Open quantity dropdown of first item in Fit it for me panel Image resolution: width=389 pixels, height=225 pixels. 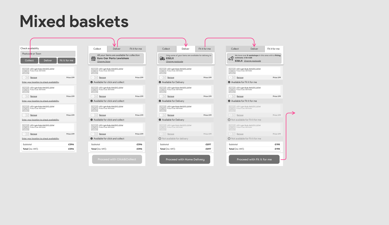coord(234,77)
